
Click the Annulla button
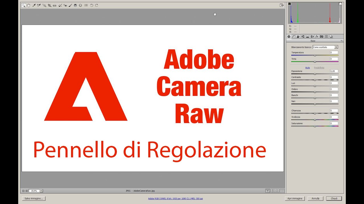(x=315, y=199)
